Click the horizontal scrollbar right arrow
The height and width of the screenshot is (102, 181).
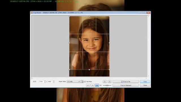[x=146, y=78]
